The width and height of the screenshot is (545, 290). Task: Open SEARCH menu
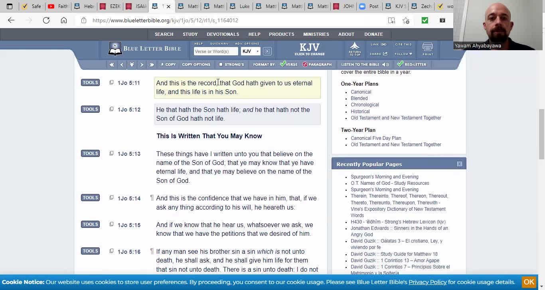coord(164,34)
